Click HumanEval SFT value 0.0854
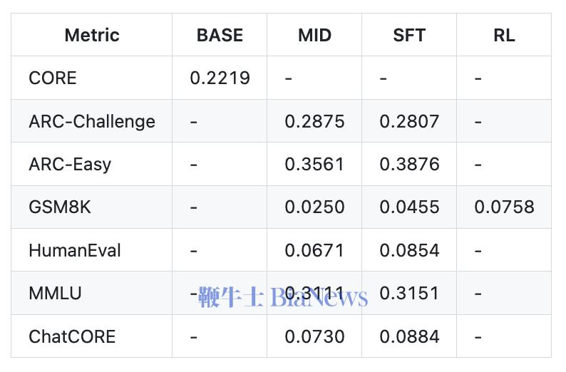The height and width of the screenshot is (372, 566). click(x=409, y=250)
